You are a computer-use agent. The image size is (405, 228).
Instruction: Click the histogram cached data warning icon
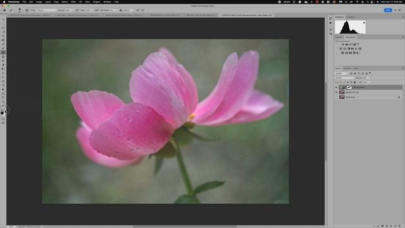coord(364,23)
